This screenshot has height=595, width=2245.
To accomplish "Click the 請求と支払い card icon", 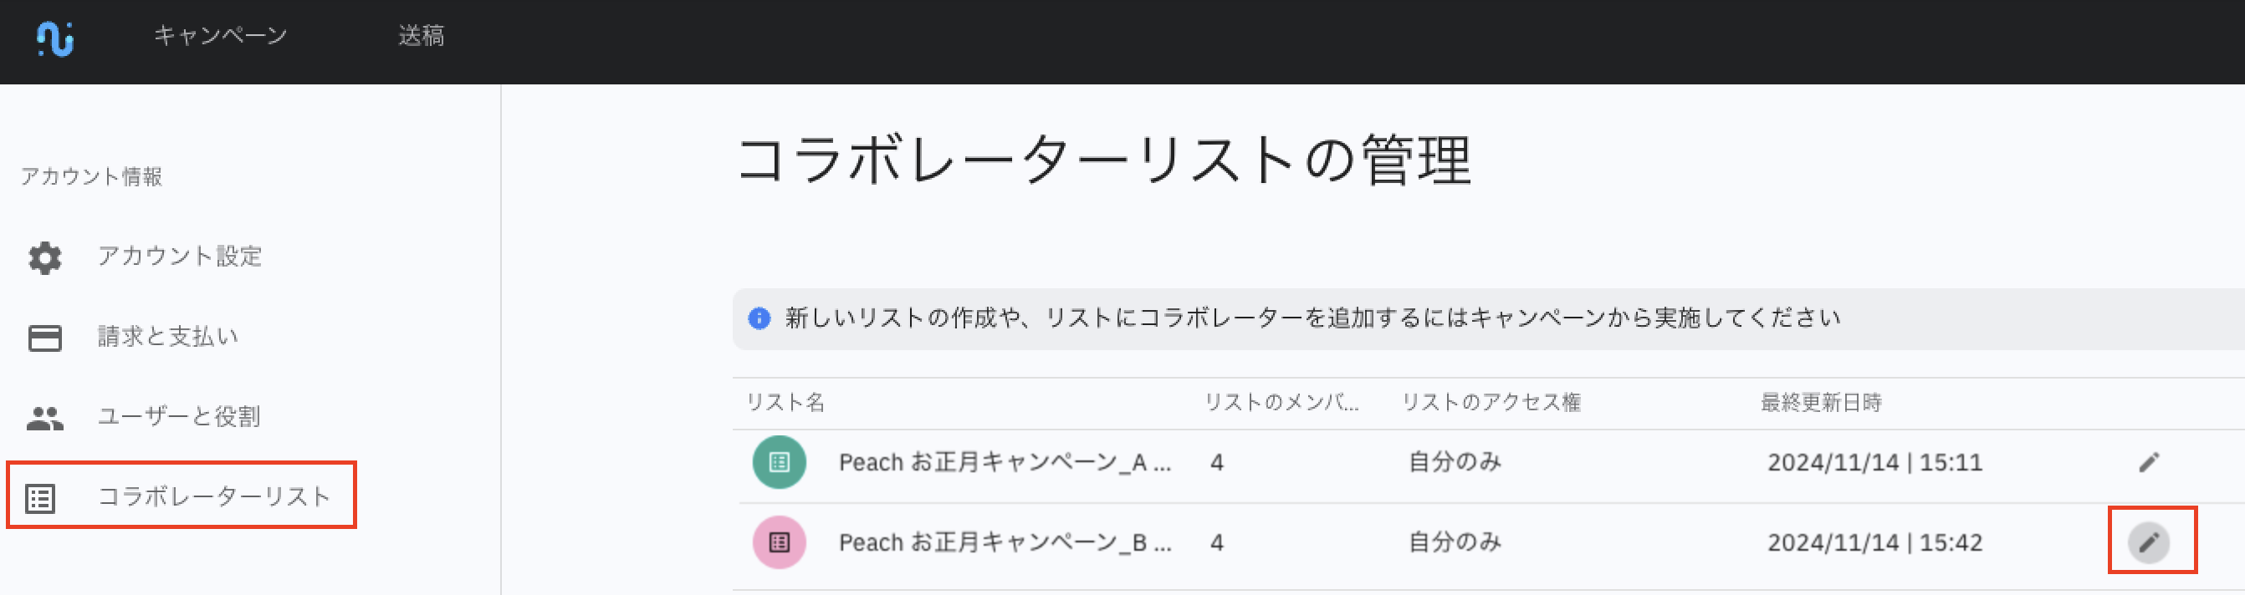I will [44, 338].
